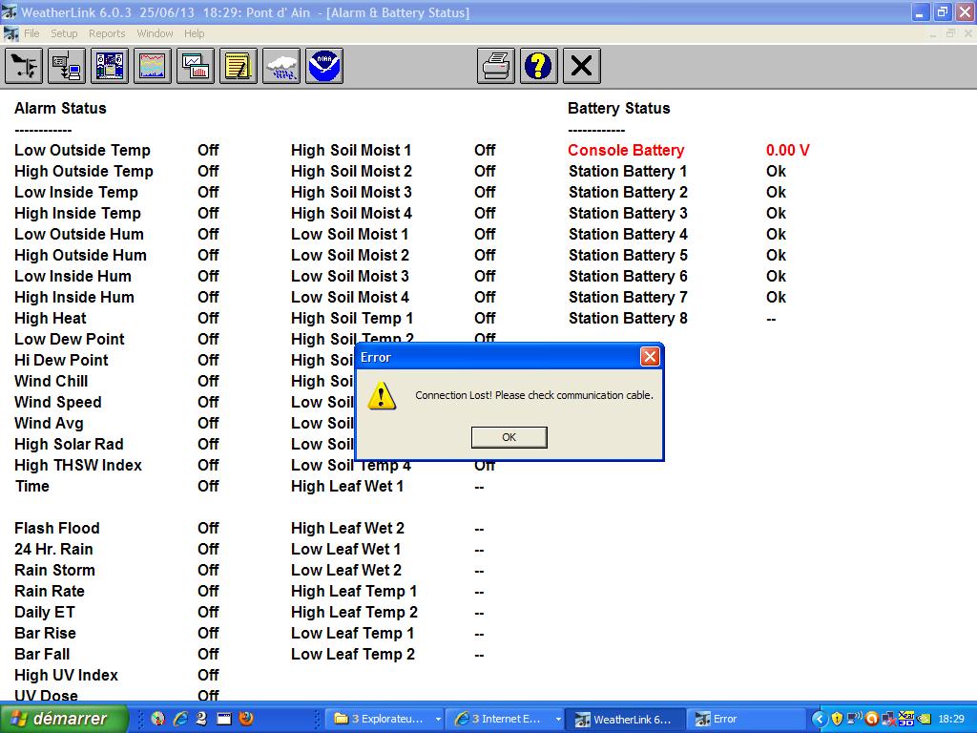Viewport: 977px width, 733px height.
Task: Click the WeatherLink icon in title bar
Action: click(9, 11)
